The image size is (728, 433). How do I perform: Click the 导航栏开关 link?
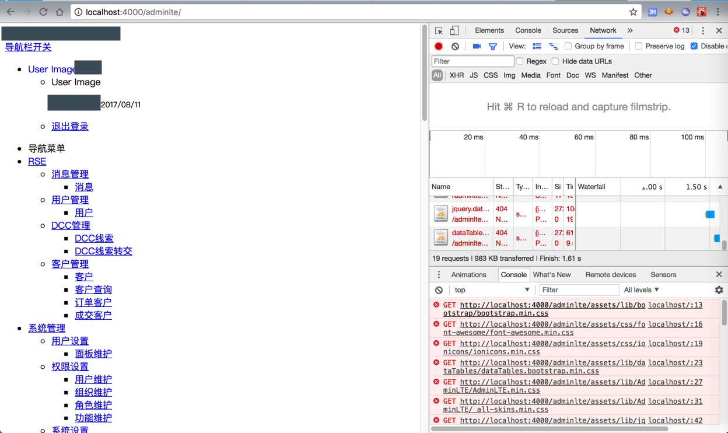pyautogui.click(x=28, y=47)
